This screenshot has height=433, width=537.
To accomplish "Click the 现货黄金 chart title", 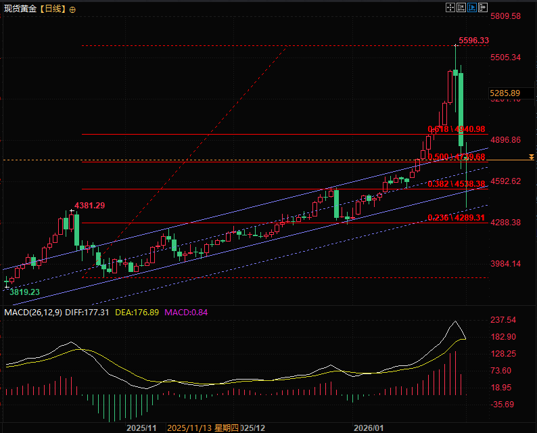I will (20, 9).
